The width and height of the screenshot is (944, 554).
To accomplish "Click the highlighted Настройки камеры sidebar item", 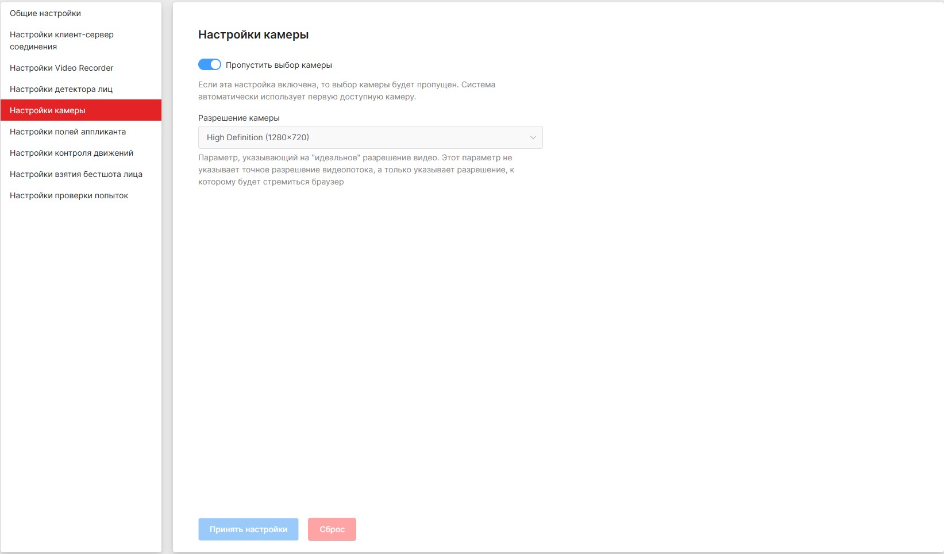I will (48, 110).
